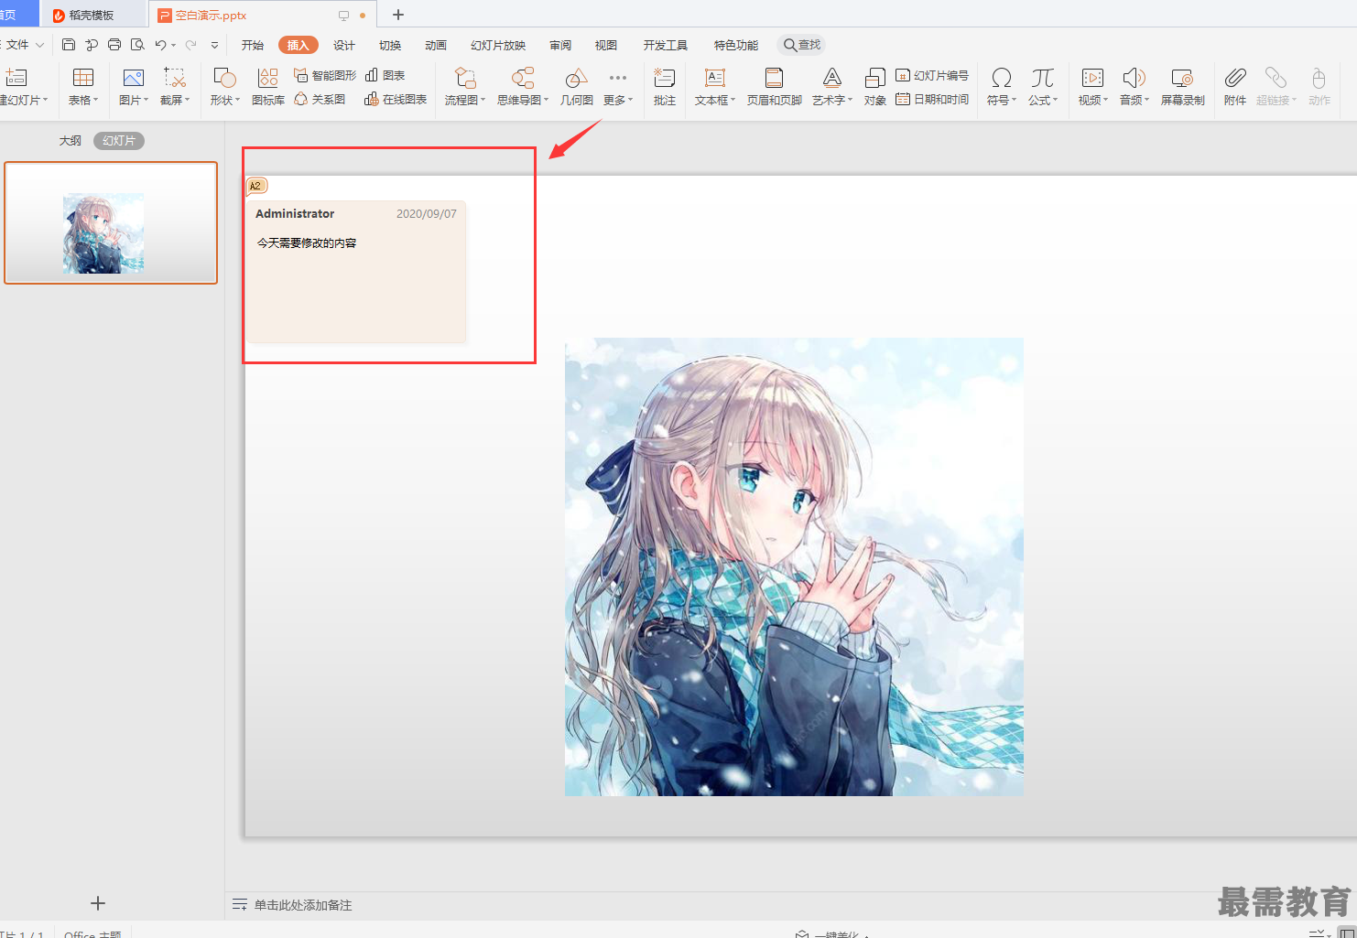Start 屏幕录制 screen recording
The width and height of the screenshot is (1357, 938).
(1182, 87)
